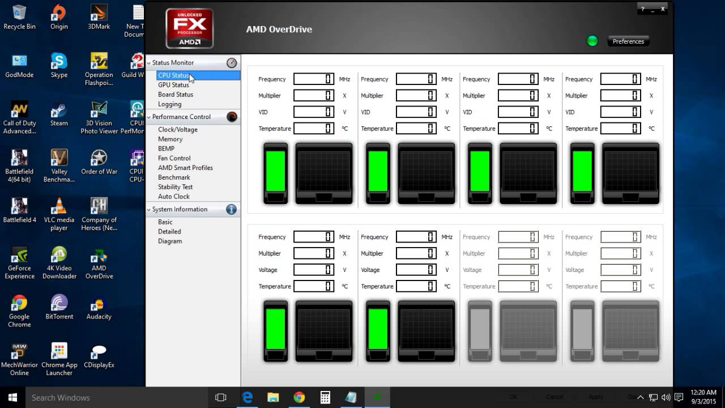This screenshot has width=725, height=408.
Task: Open the Logging page
Action: pyautogui.click(x=169, y=104)
